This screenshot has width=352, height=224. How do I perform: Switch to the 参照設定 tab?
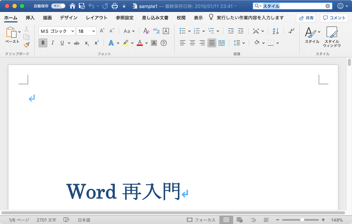click(124, 18)
